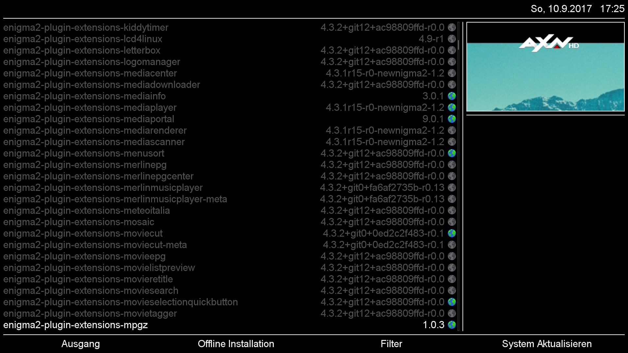Select enigma2-plugin-extensions-mediainfo entry
The width and height of the screenshot is (628, 353).
[230, 96]
